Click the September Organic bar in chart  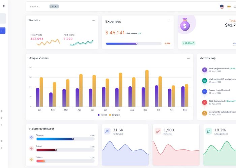coord(147,88)
